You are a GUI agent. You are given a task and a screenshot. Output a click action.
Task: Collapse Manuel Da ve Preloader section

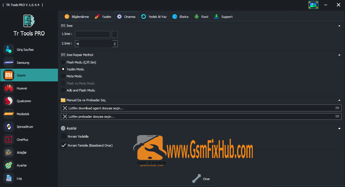pos(339,100)
